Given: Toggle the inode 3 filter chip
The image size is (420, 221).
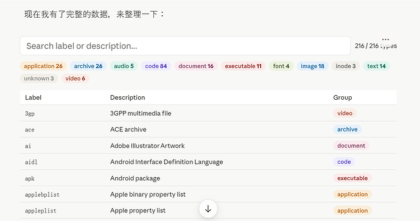Looking at the screenshot, I should (x=346, y=66).
